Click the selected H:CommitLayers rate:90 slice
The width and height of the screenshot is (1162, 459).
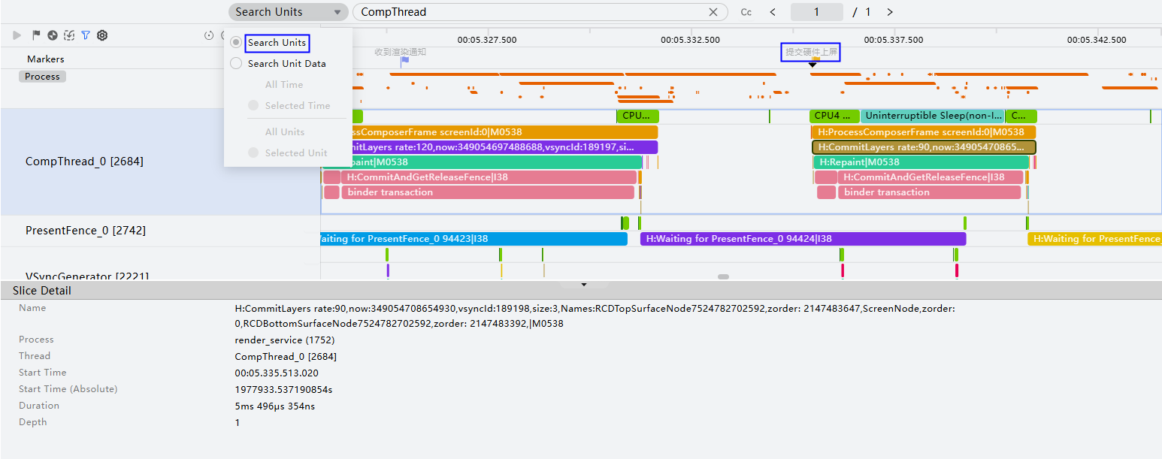pos(924,147)
